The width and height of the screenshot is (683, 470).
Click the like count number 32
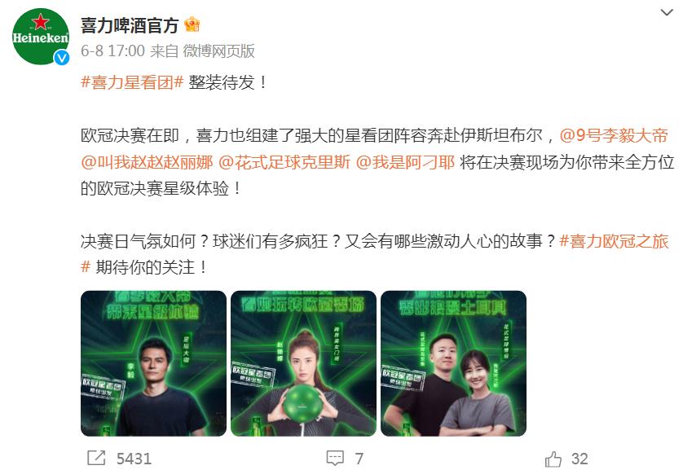(579, 459)
